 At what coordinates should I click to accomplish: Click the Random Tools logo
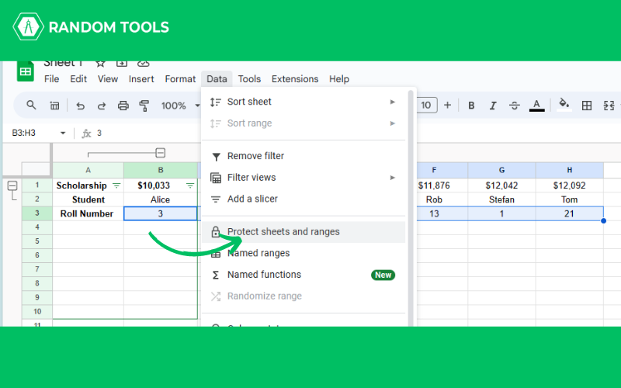tap(91, 27)
